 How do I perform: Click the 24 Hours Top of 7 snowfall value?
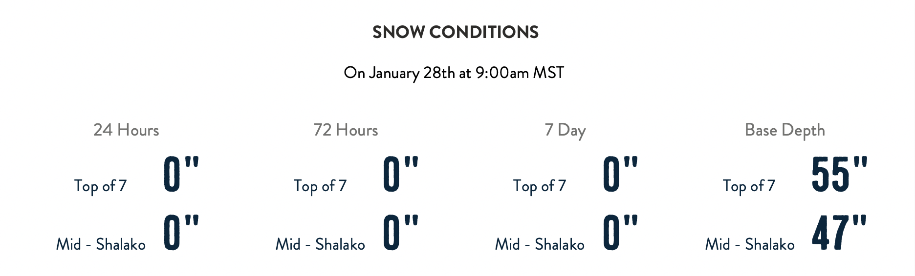point(181,174)
